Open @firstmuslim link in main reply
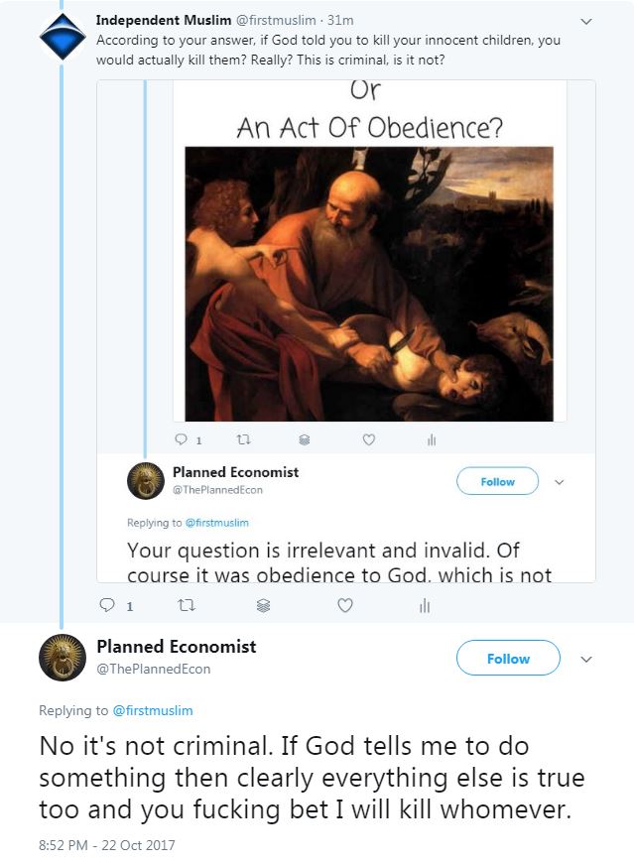This screenshot has height=864, width=634. point(152,710)
